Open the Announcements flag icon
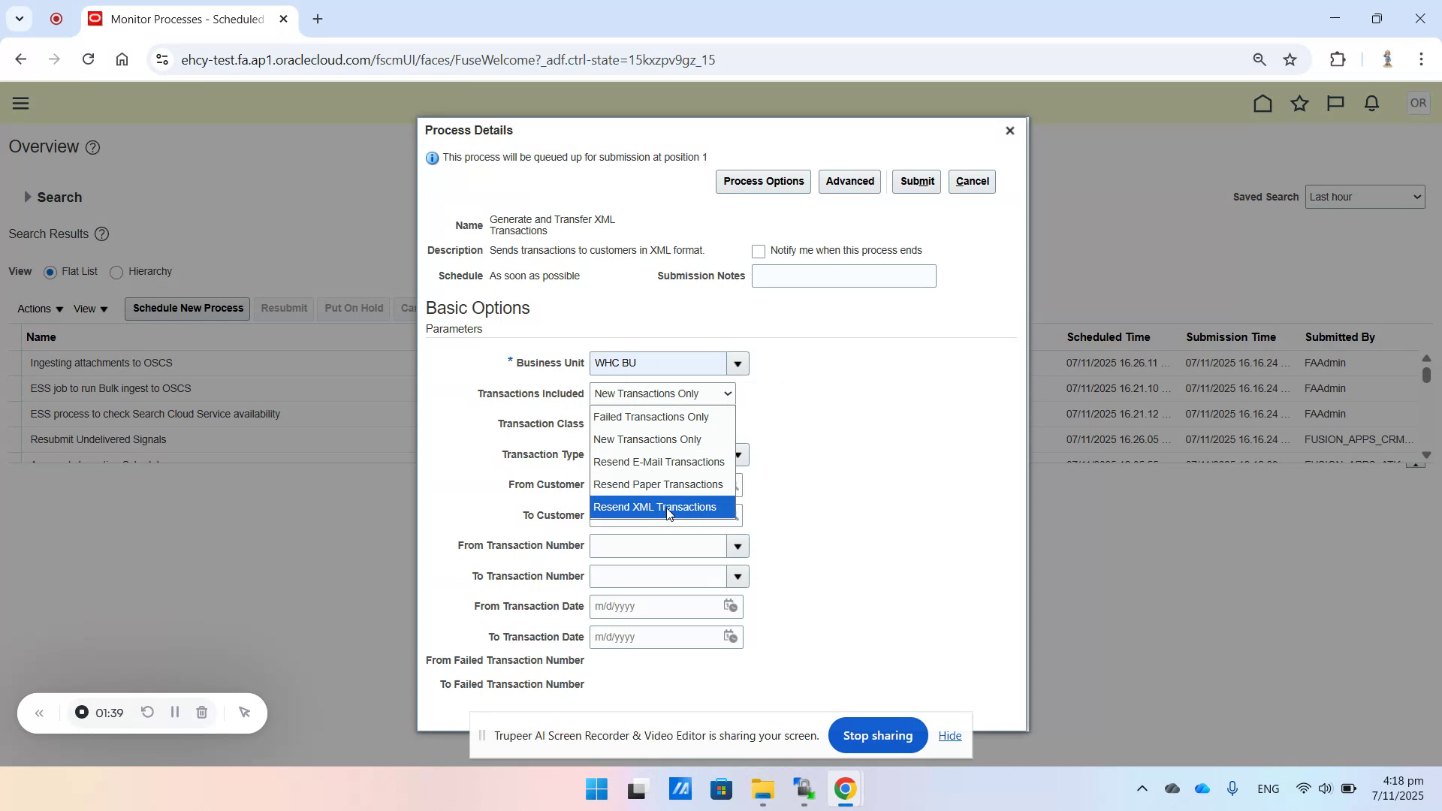Screen dimensions: 1442x811 1335,103
